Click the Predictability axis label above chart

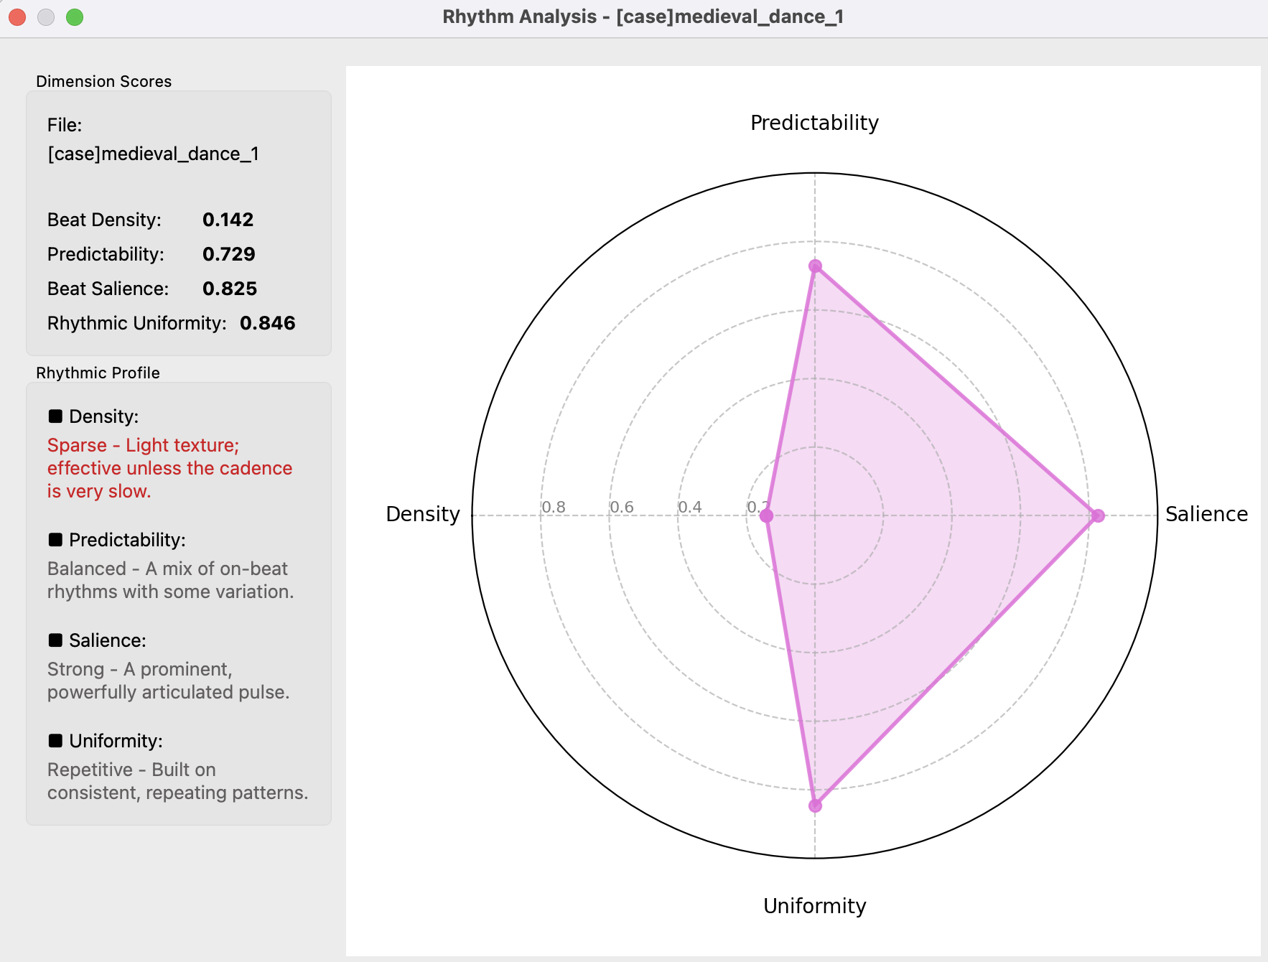tap(814, 123)
